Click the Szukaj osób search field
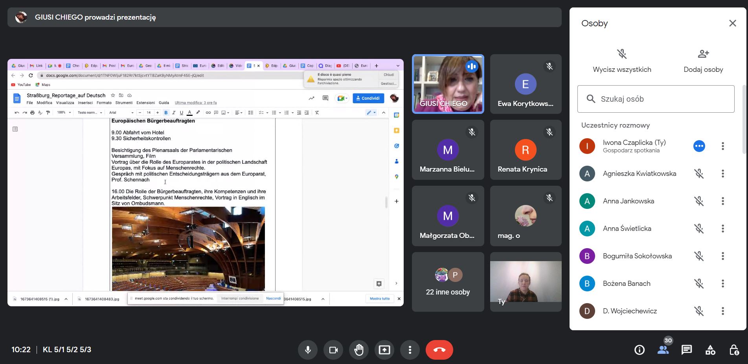This screenshot has width=748, height=364. click(x=656, y=99)
